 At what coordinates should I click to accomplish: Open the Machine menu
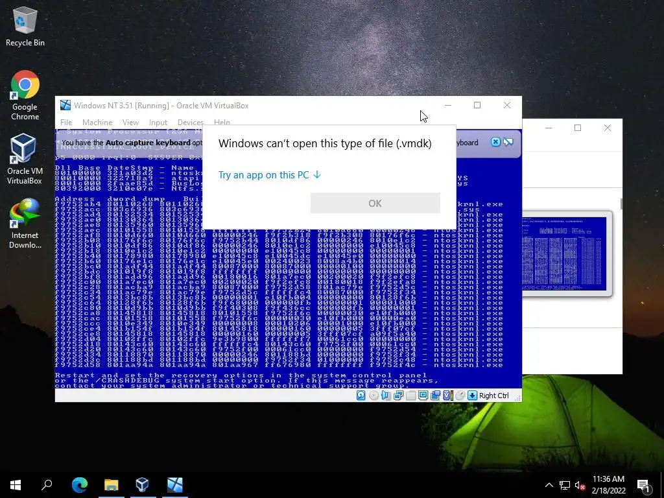click(97, 123)
